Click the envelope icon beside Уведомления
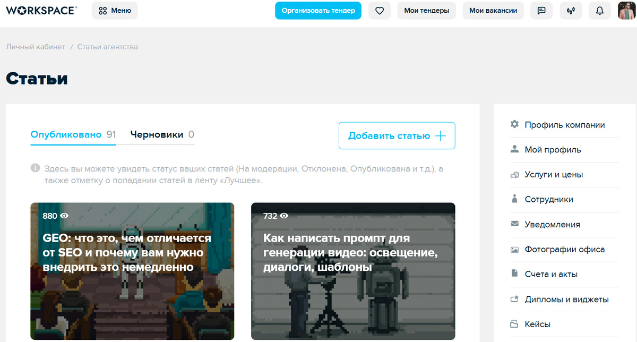The height and width of the screenshot is (342, 637). tap(514, 224)
